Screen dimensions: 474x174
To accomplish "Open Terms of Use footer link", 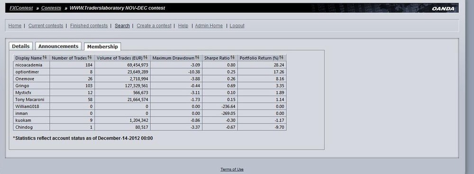I will coord(232,169).
